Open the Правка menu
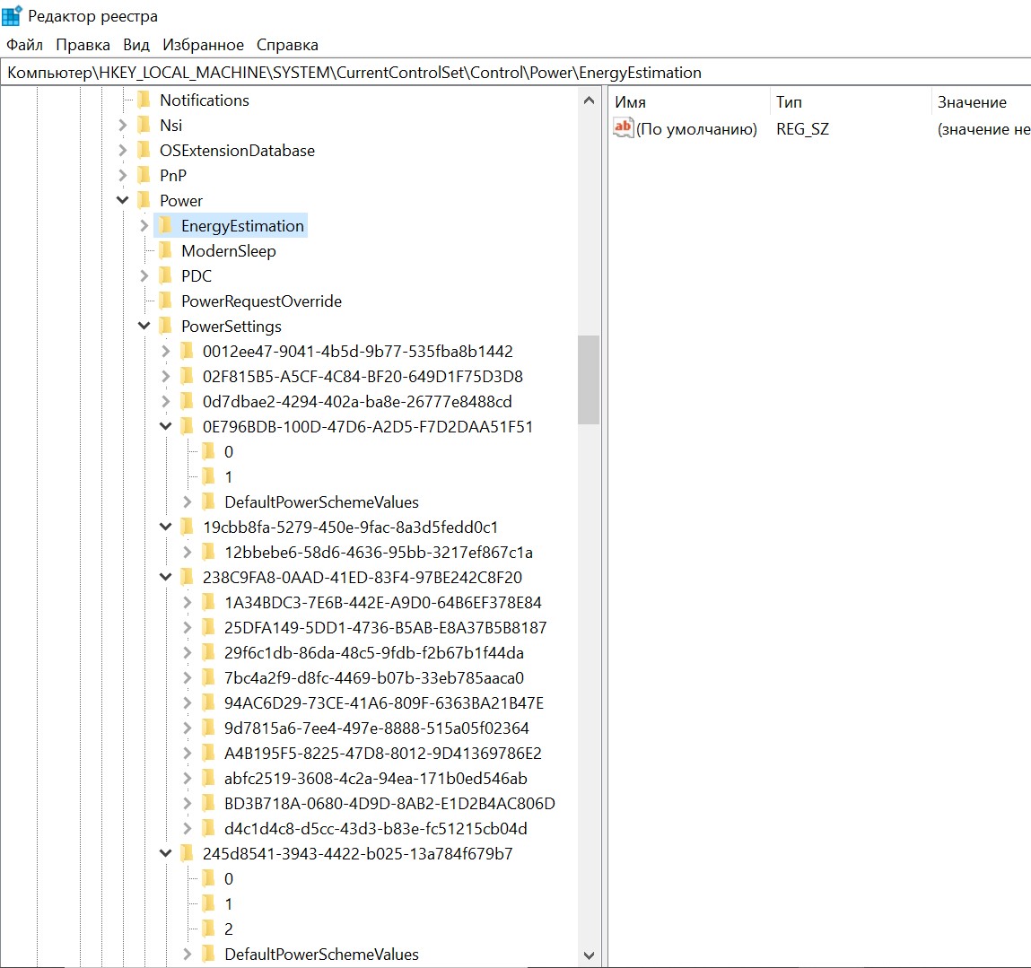 click(x=83, y=45)
